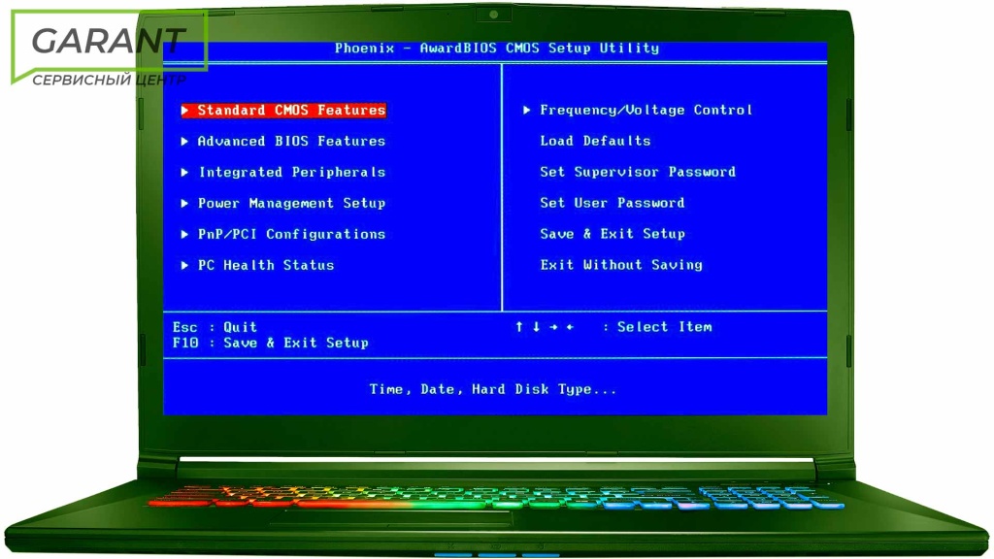
Task: Open PC Health Status
Action: 266,266
